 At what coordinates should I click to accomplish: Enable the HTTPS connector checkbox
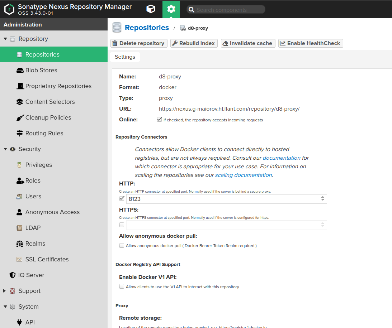tap(122, 225)
